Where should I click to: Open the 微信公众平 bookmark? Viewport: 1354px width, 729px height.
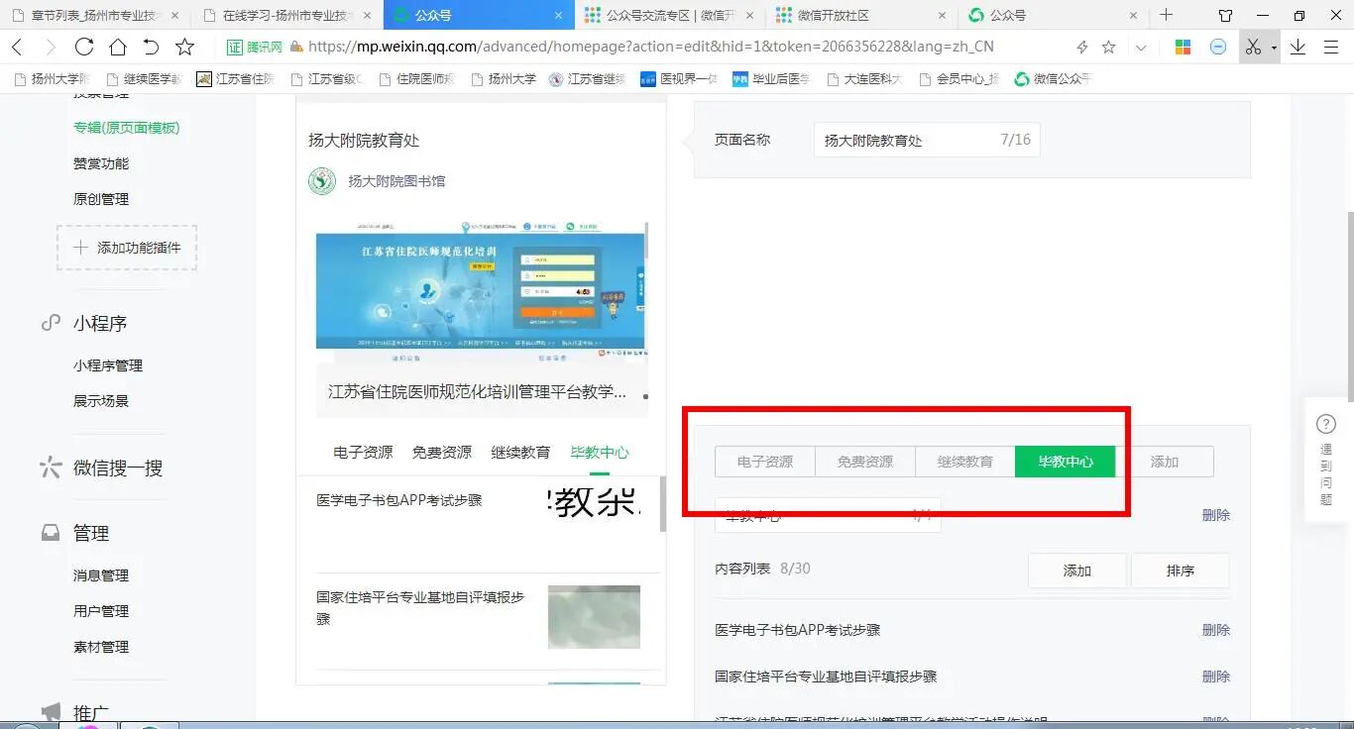pos(1053,79)
